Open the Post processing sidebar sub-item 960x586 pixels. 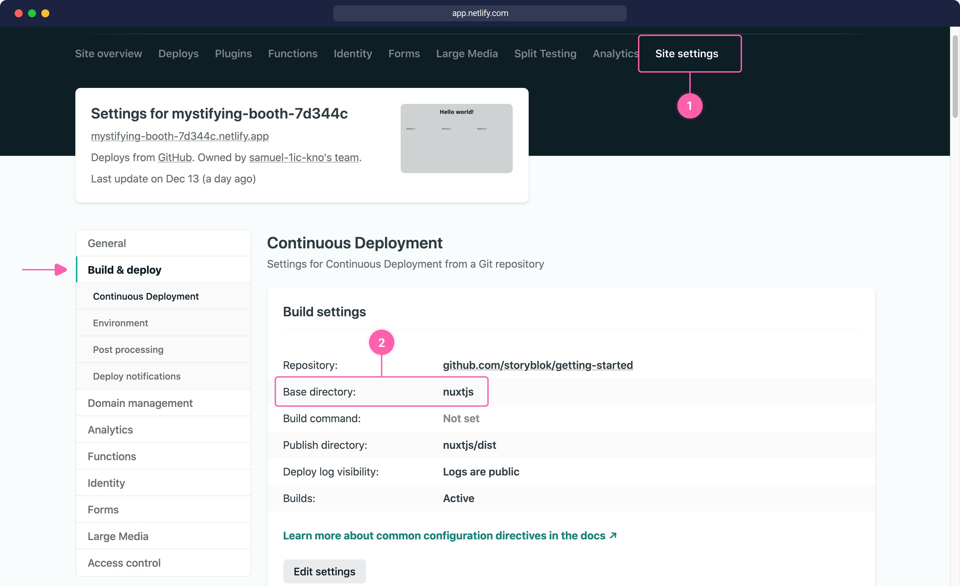pos(163,349)
